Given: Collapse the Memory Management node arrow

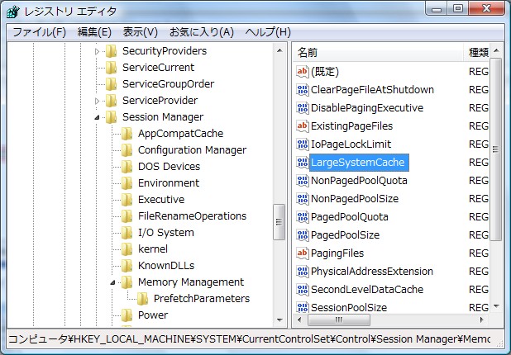Looking at the screenshot, I should point(112,282).
